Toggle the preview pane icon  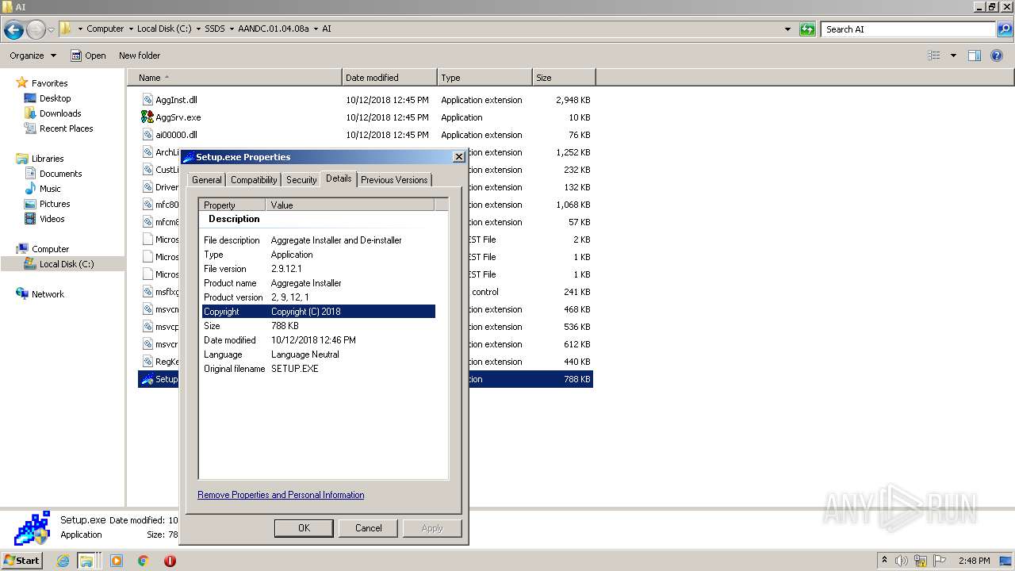pyautogui.click(x=975, y=56)
